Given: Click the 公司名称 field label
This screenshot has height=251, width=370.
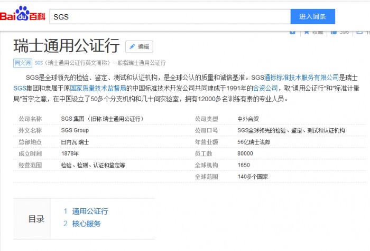Looking at the screenshot, I should coord(30,119).
